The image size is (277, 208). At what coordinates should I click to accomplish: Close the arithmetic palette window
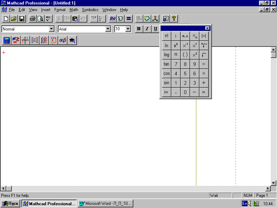tap(207, 28)
